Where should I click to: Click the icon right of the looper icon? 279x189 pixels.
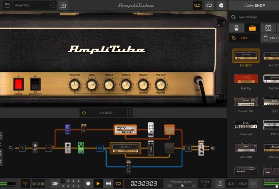tap(221, 5)
